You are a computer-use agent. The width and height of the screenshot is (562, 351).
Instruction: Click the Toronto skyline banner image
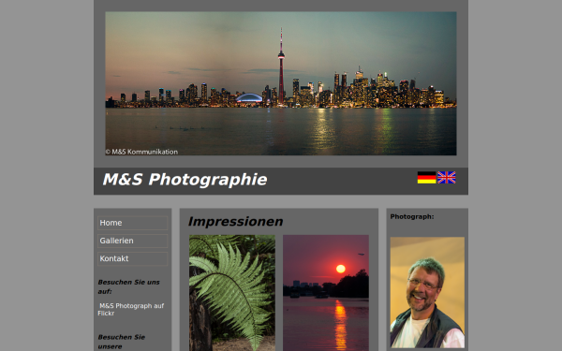[x=281, y=83]
